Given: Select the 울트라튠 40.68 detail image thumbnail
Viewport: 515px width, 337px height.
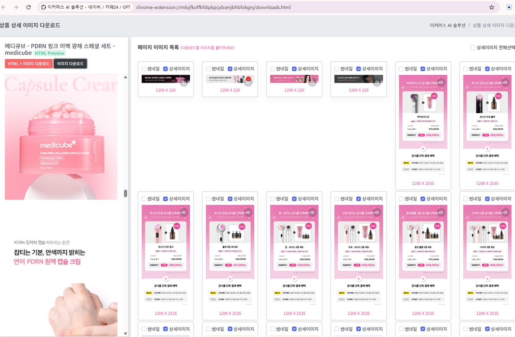Looking at the screenshot, I should click(x=230, y=256).
